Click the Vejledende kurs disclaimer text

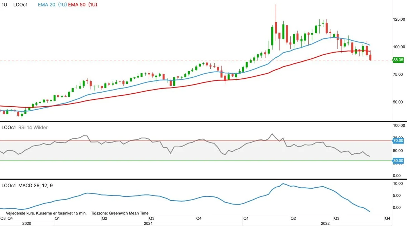44,213
